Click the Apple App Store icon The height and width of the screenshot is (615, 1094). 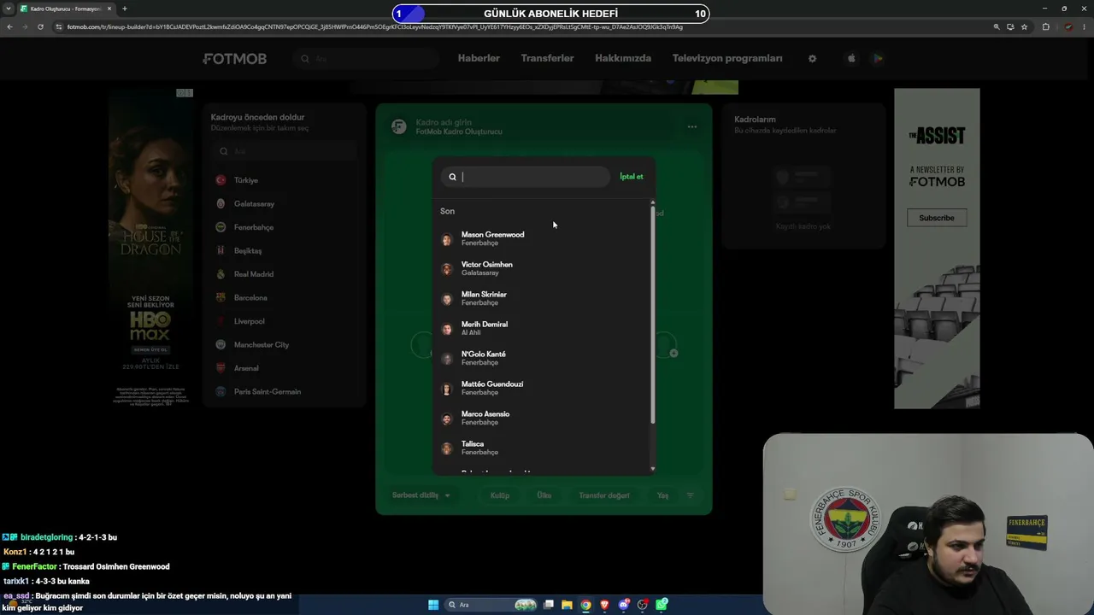click(x=851, y=58)
